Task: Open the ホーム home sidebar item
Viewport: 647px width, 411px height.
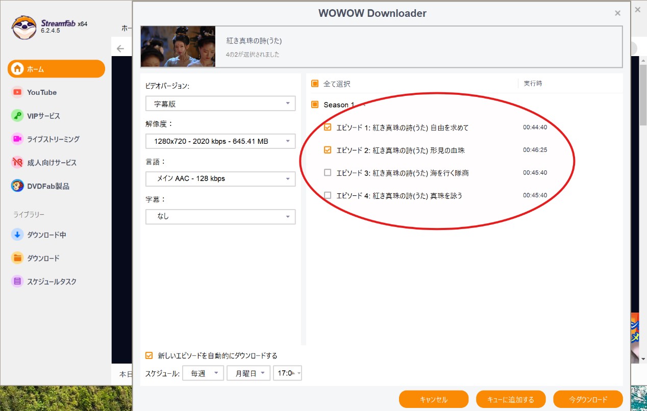Action: point(56,69)
